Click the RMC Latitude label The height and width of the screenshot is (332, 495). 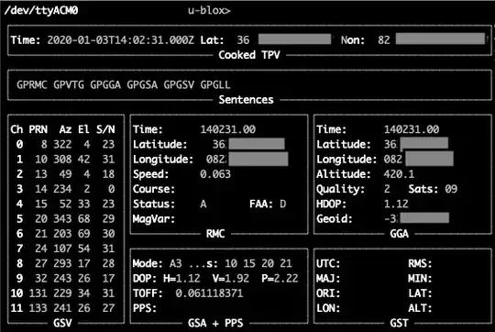pyautogui.click(x=160, y=144)
